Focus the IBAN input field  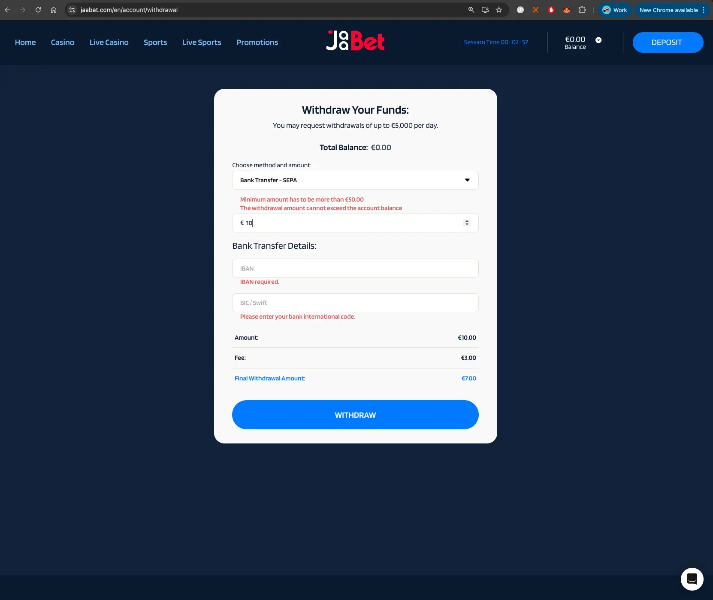tap(355, 268)
